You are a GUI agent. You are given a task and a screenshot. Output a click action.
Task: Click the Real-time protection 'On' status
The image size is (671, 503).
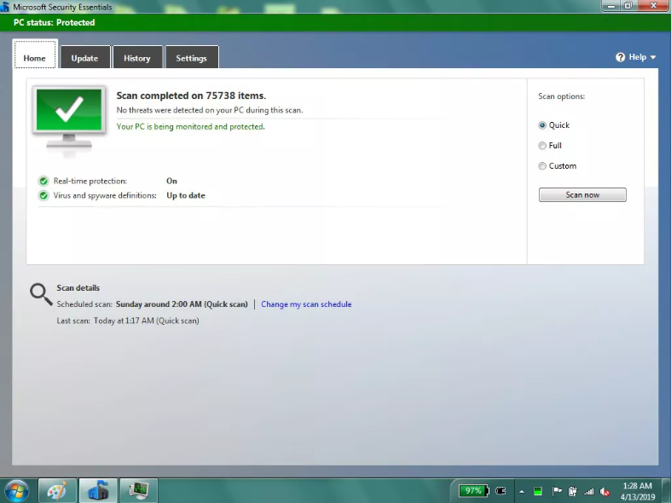(171, 181)
